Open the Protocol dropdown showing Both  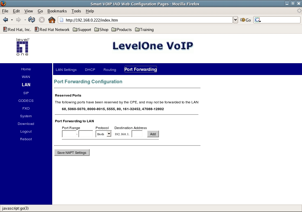click(104, 134)
